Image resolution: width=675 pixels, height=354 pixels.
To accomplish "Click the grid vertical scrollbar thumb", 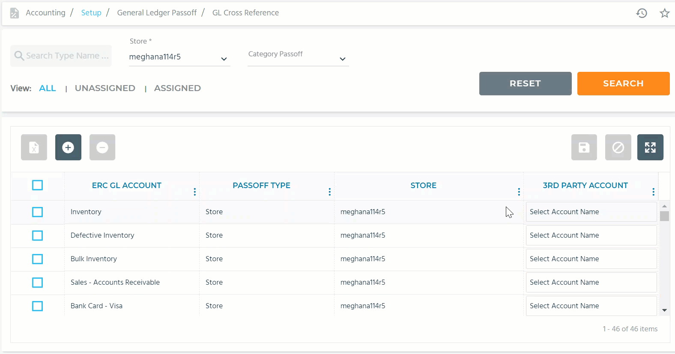I will point(664,216).
